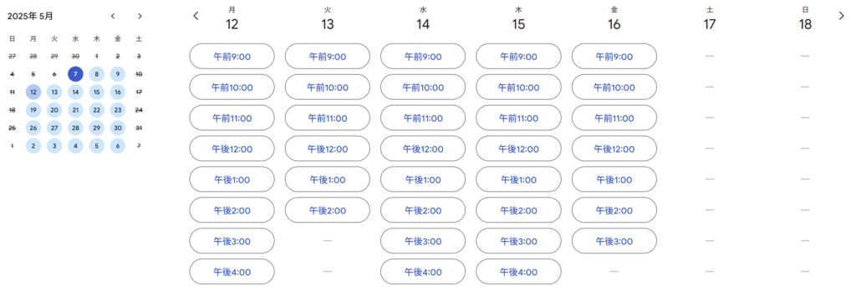Choose 午後4:00 slot on Thursday 15

click(x=518, y=272)
